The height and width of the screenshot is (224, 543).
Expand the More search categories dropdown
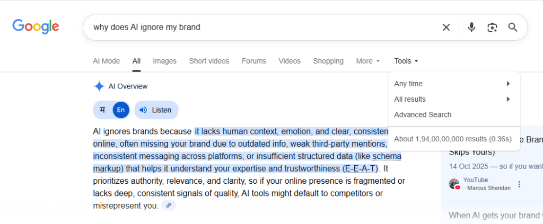point(367,61)
